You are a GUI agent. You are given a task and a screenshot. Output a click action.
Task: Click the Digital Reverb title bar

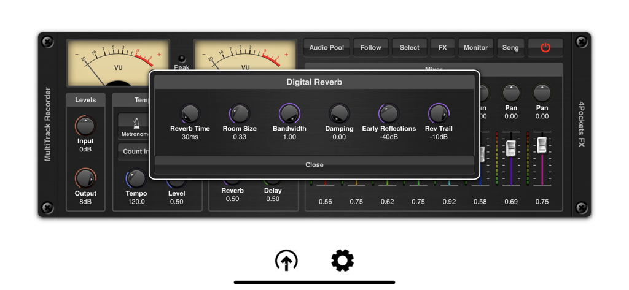[314, 83]
